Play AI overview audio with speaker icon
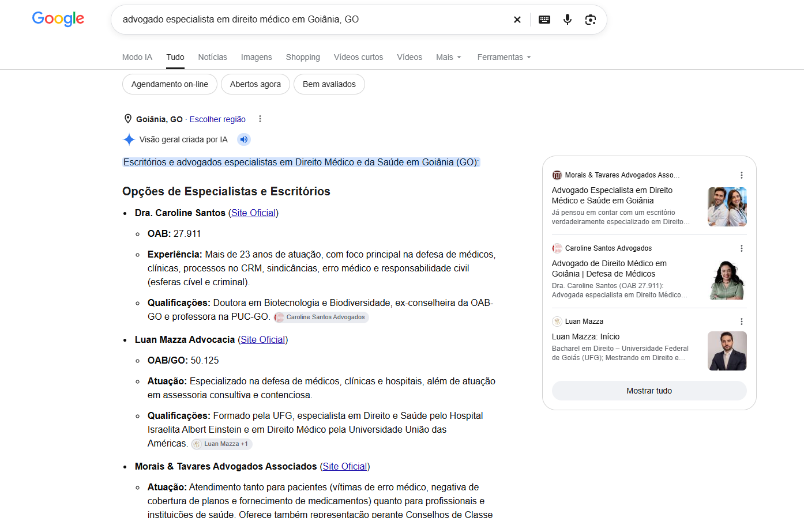The width and height of the screenshot is (804, 518). 244,139
